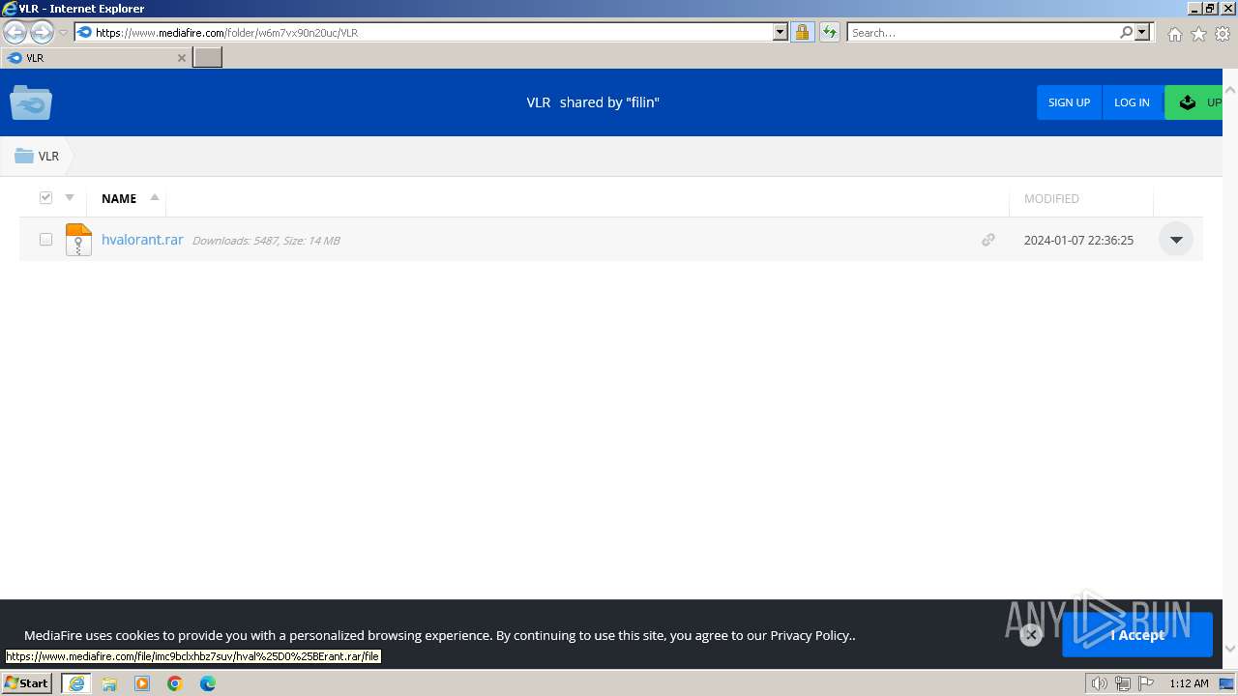1238x696 pixels.
Task: Sort files by NAME column
Action: 119,198
